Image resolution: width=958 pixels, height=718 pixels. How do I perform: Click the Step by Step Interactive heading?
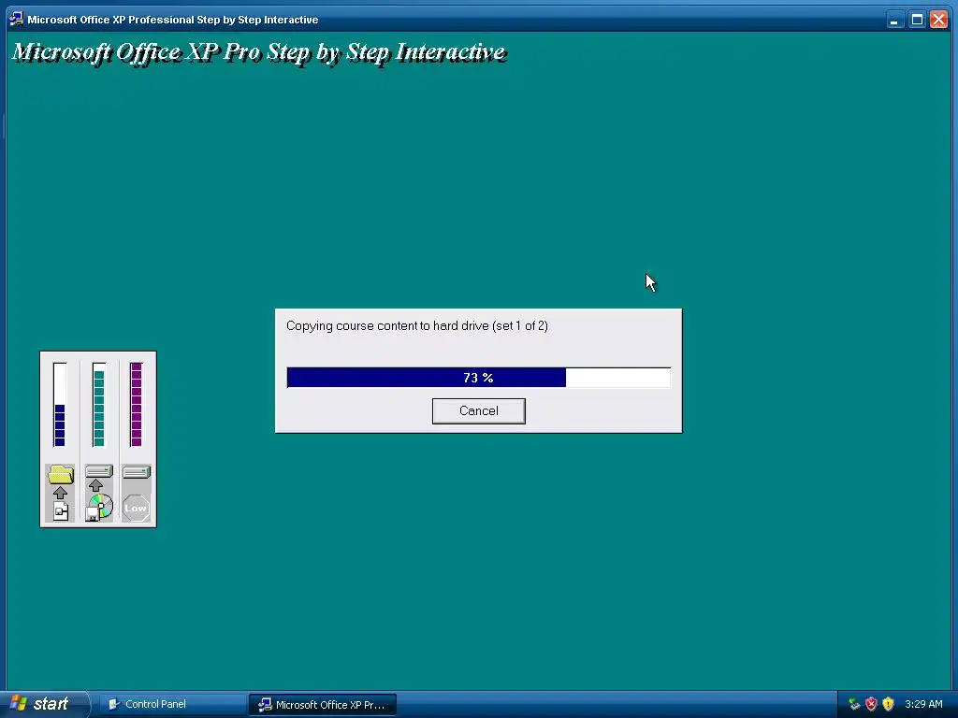pyautogui.click(x=259, y=52)
